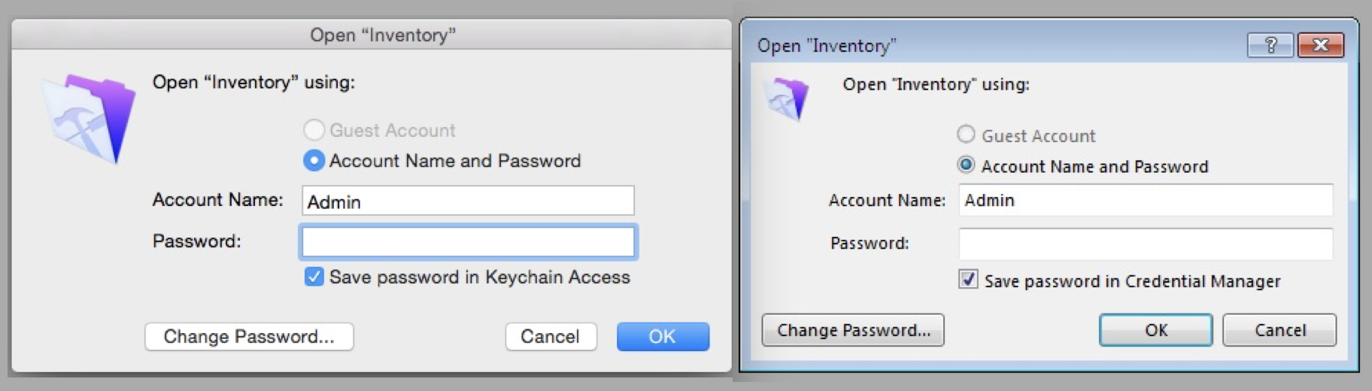The image size is (1372, 391).
Task: Focus the Windows Password field
Action: click(1146, 244)
